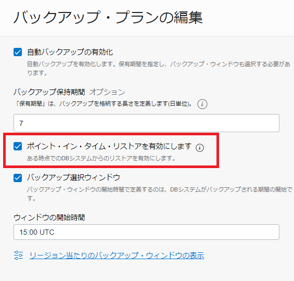
Task: Open リージョン当たりのバックアップ・ウィンドウの表示 link
Action: [x=117, y=256]
